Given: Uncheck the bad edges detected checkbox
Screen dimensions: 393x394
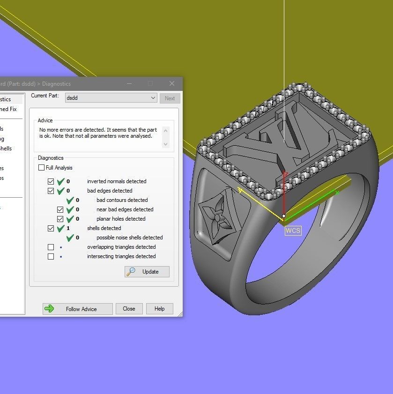Looking at the screenshot, I should tap(51, 191).
